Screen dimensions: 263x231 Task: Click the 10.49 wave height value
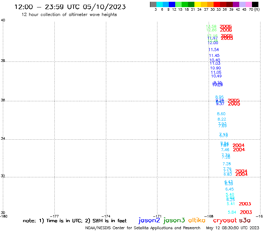tap(216, 76)
